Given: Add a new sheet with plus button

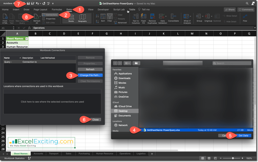Looking at the screenshot, I should click(152, 154).
